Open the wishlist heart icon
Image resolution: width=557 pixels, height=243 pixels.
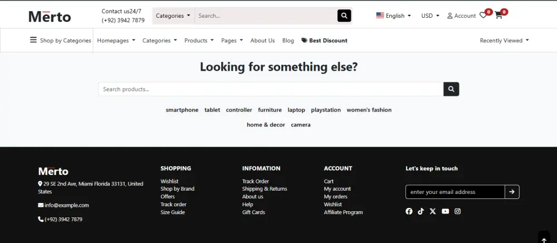[483, 15]
